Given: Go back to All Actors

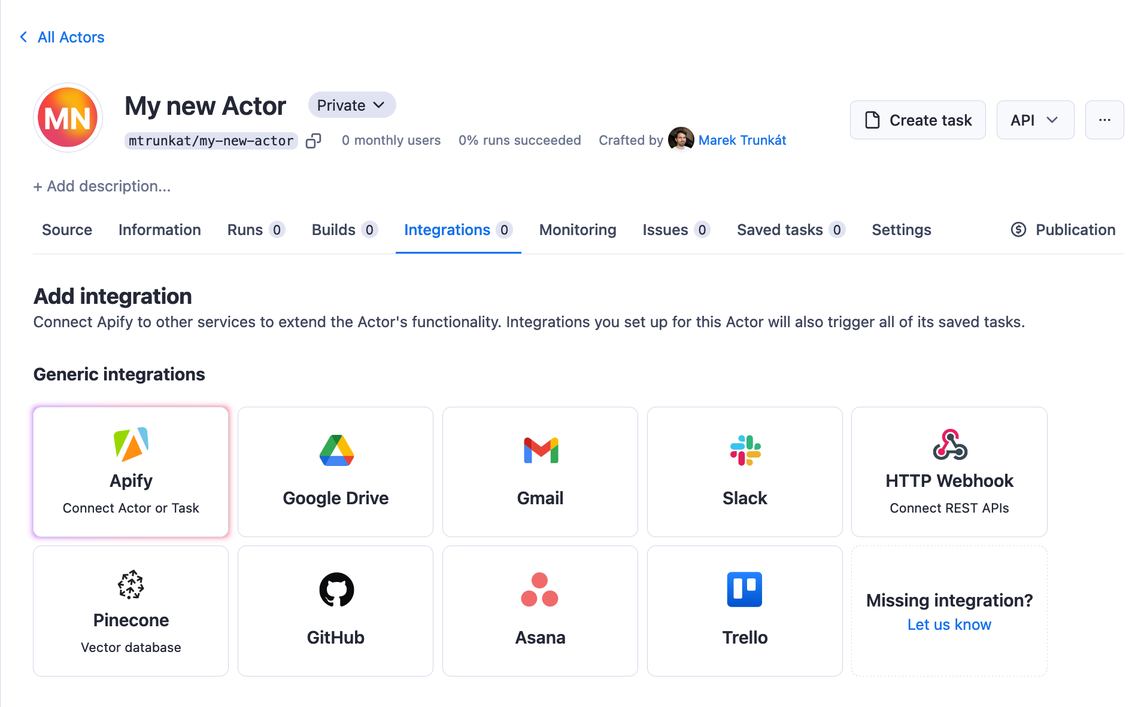Looking at the screenshot, I should point(71,37).
